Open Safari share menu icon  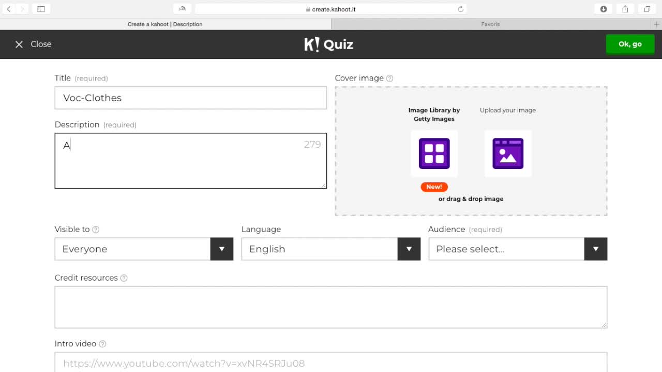point(625,9)
